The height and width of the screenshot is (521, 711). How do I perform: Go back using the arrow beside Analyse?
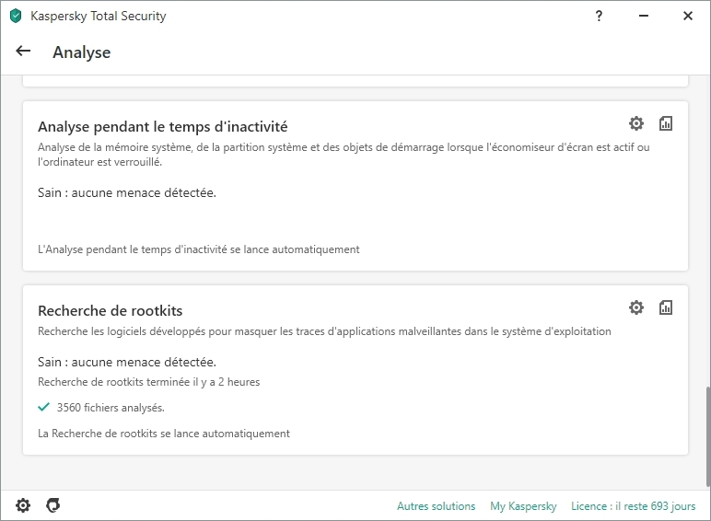pyautogui.click(x=24, y=52)
